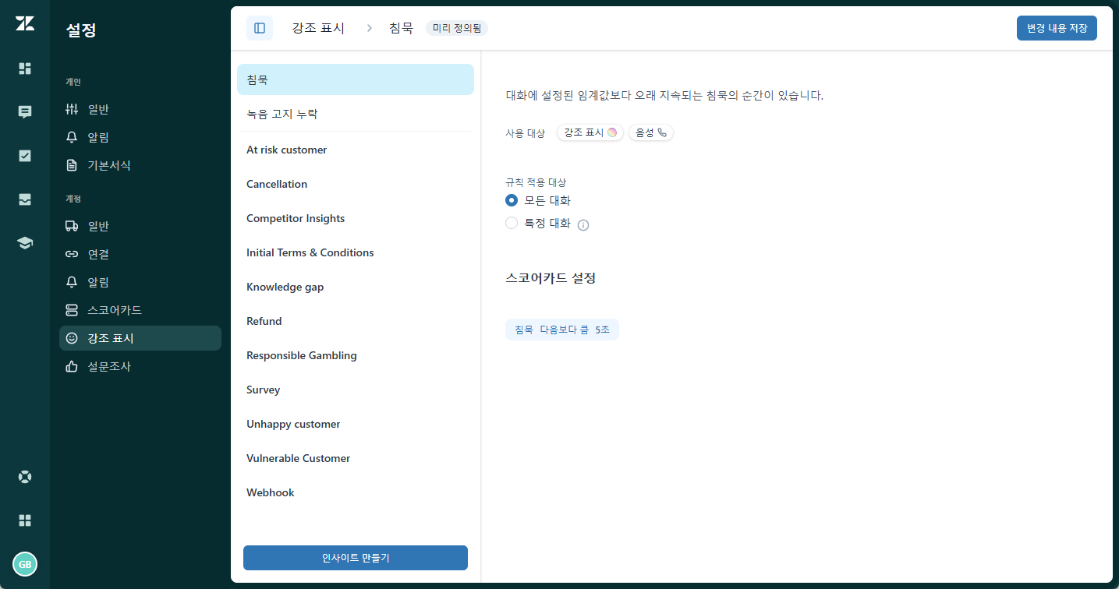Image resolution: width=1119 pixels, height=589 pixels.
Task: Select Unhappy customer insight
Action: coord(356,424)
